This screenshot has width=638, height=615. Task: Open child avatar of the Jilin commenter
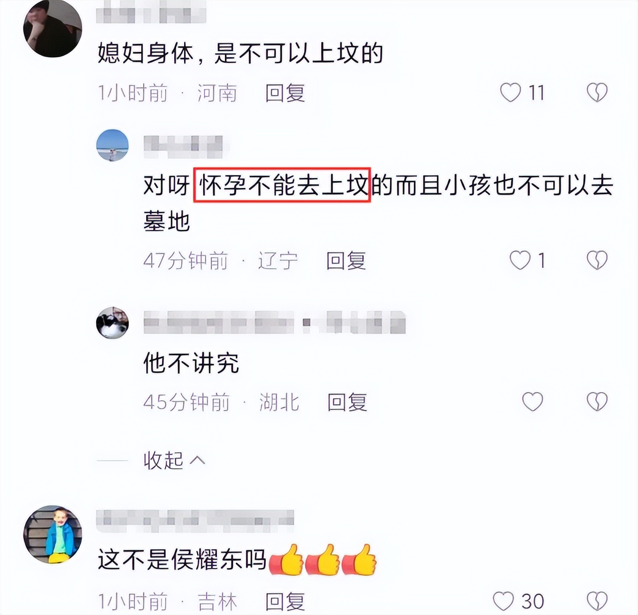coord(53,535)
